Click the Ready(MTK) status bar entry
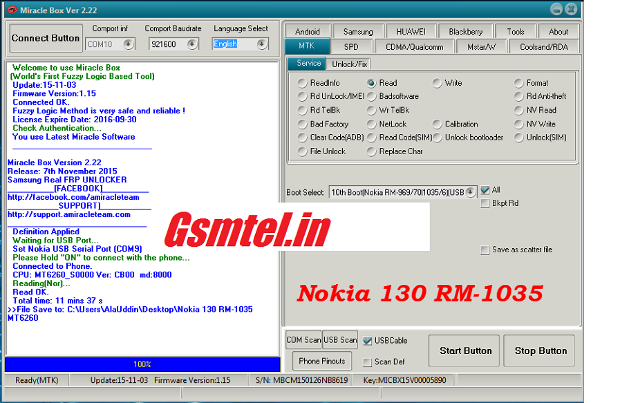This screenshot has width=629, height=403. [x=37, y=380]
